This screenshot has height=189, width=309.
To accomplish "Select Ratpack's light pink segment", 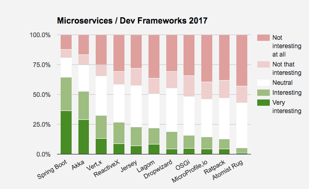I will pos(224,89).
